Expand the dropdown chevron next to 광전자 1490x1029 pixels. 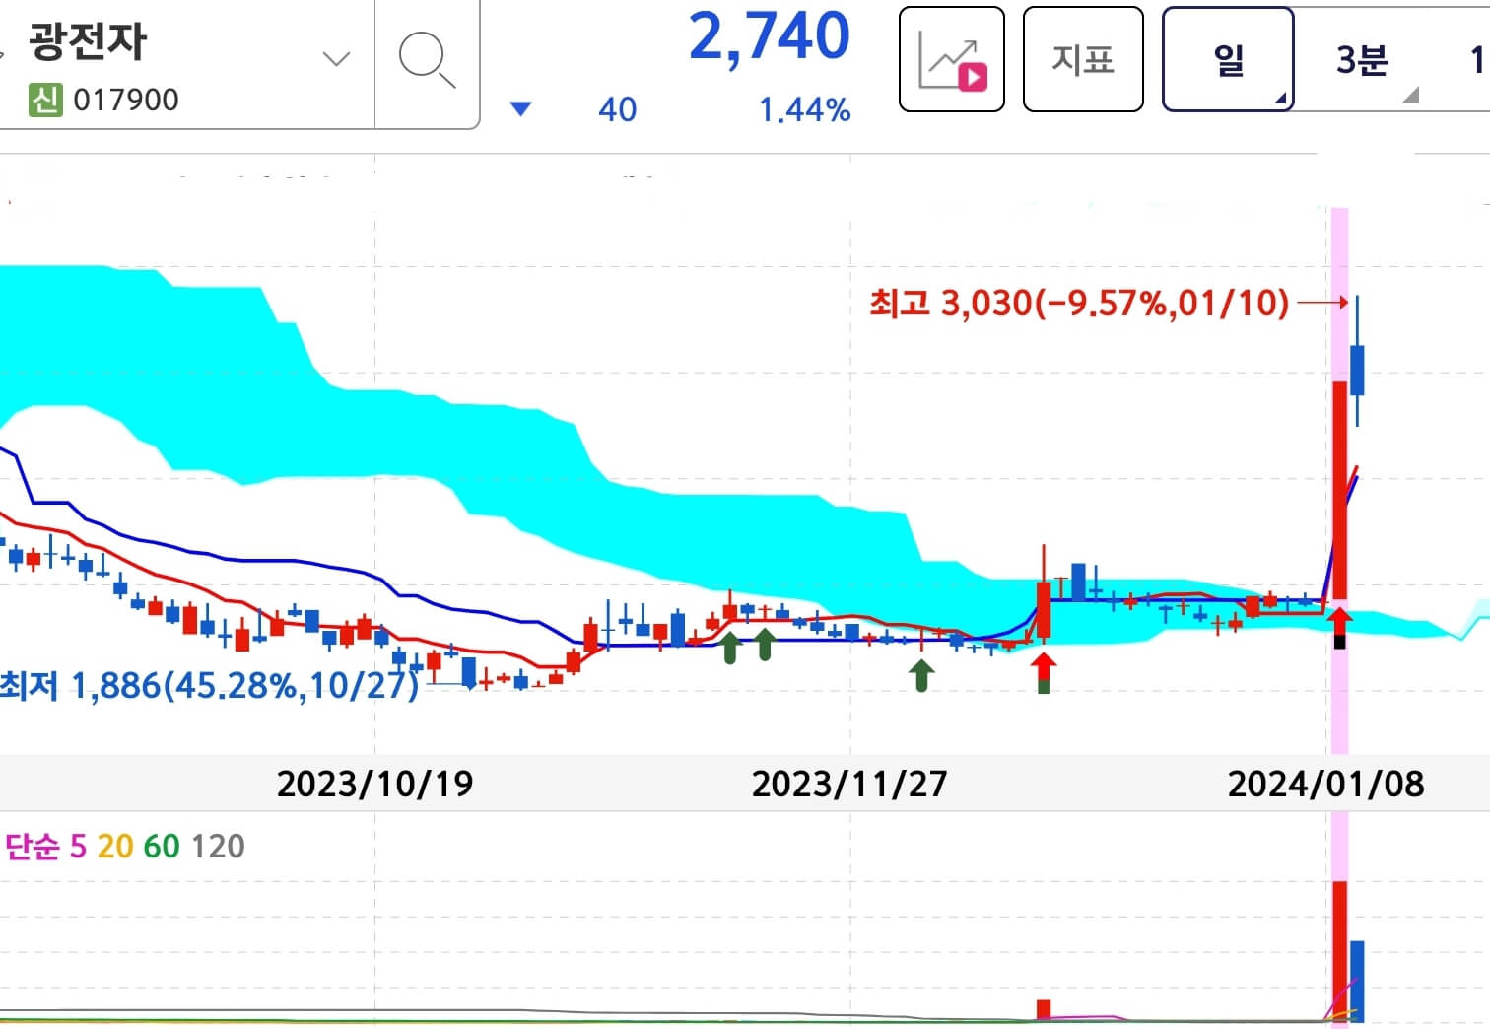point(336,60)
